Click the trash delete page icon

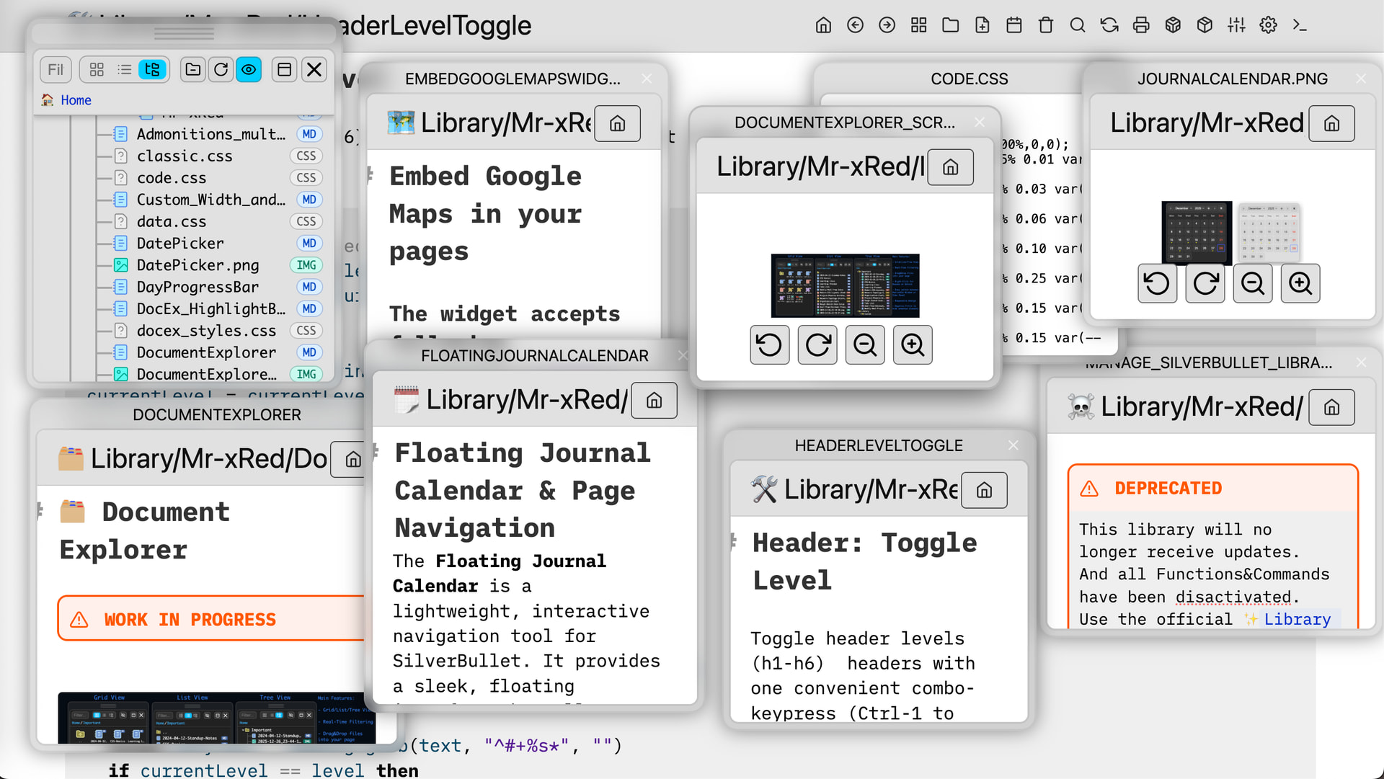pyautogui.click(x=1046, y=26)
